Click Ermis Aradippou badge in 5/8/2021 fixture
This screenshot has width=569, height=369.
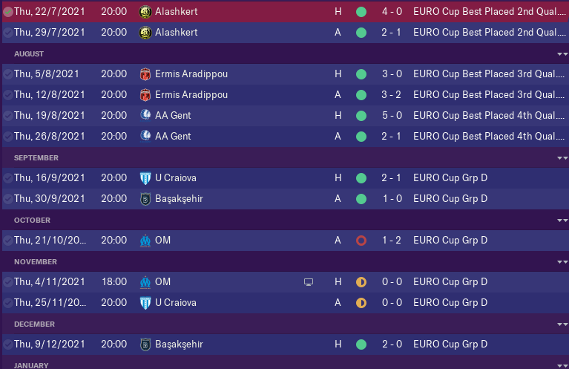(145, 74)
